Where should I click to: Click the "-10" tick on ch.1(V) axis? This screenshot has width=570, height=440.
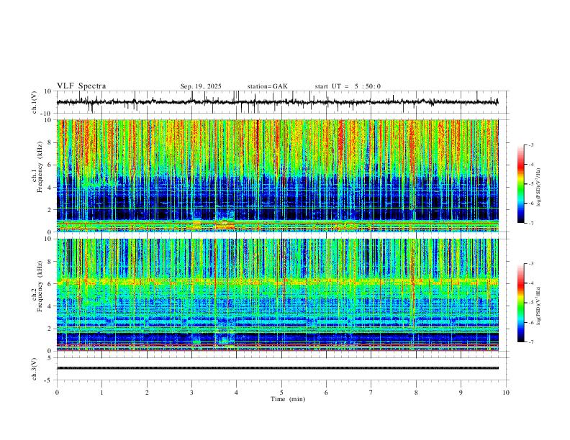point(47,114)
